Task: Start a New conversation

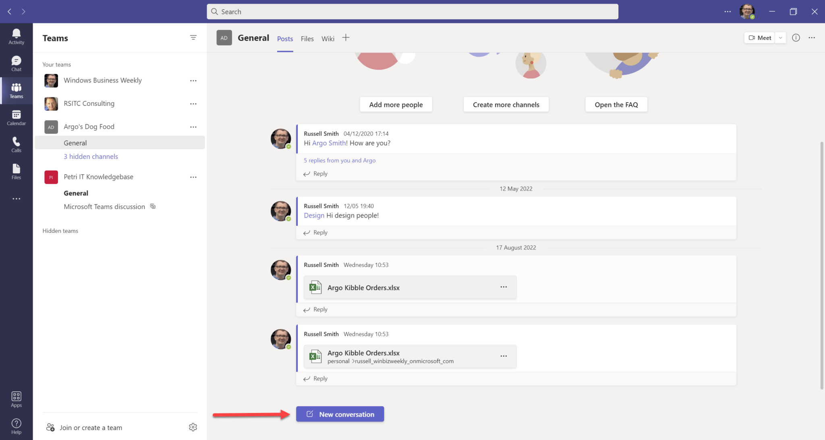Action: tap(340, 414)
